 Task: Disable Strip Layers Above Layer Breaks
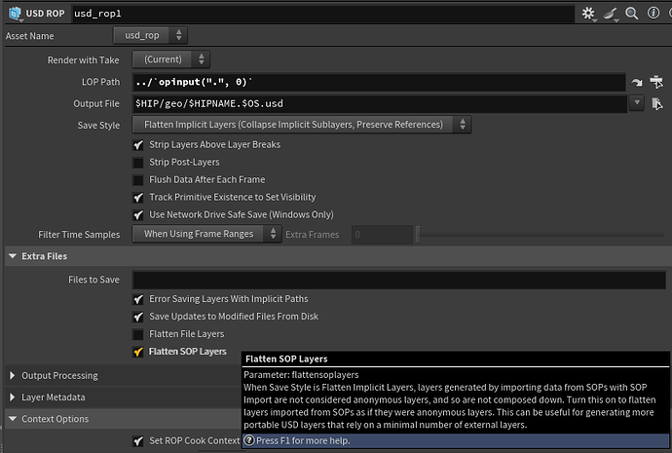pos(139,145)
